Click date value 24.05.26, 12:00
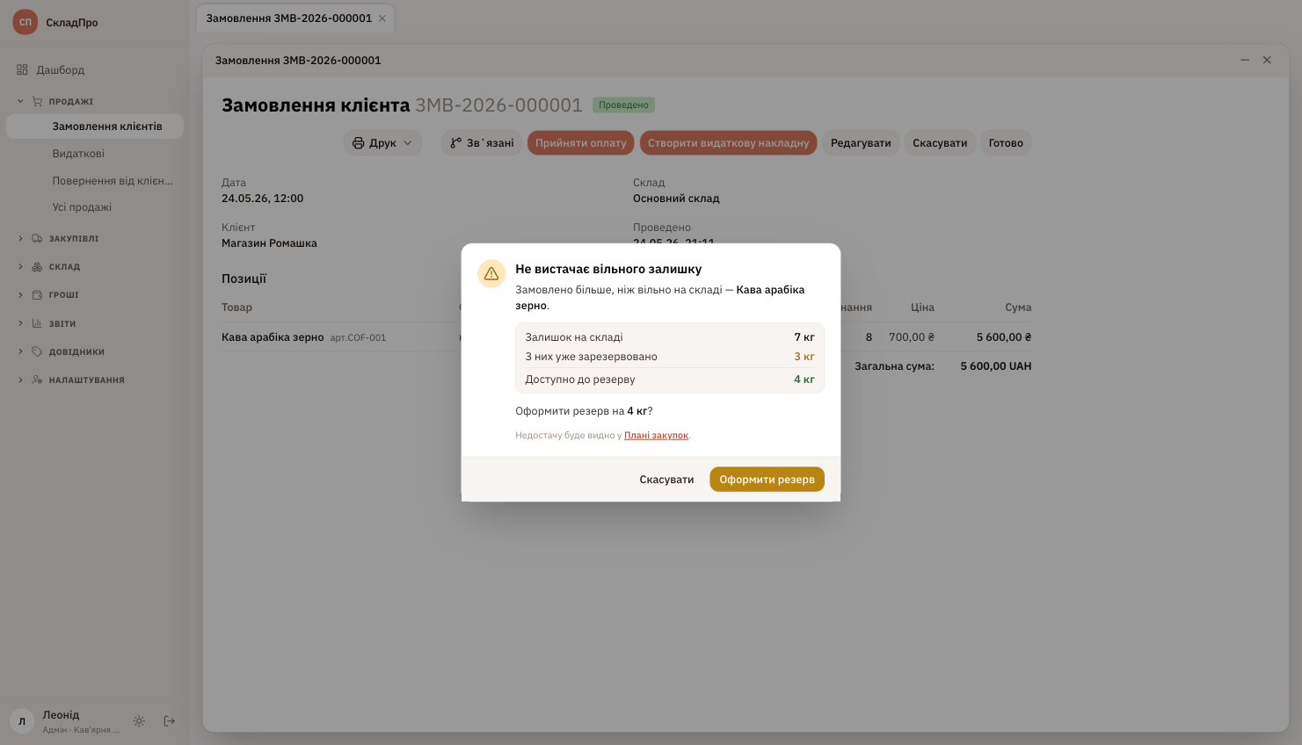 (x=262, y=199)
